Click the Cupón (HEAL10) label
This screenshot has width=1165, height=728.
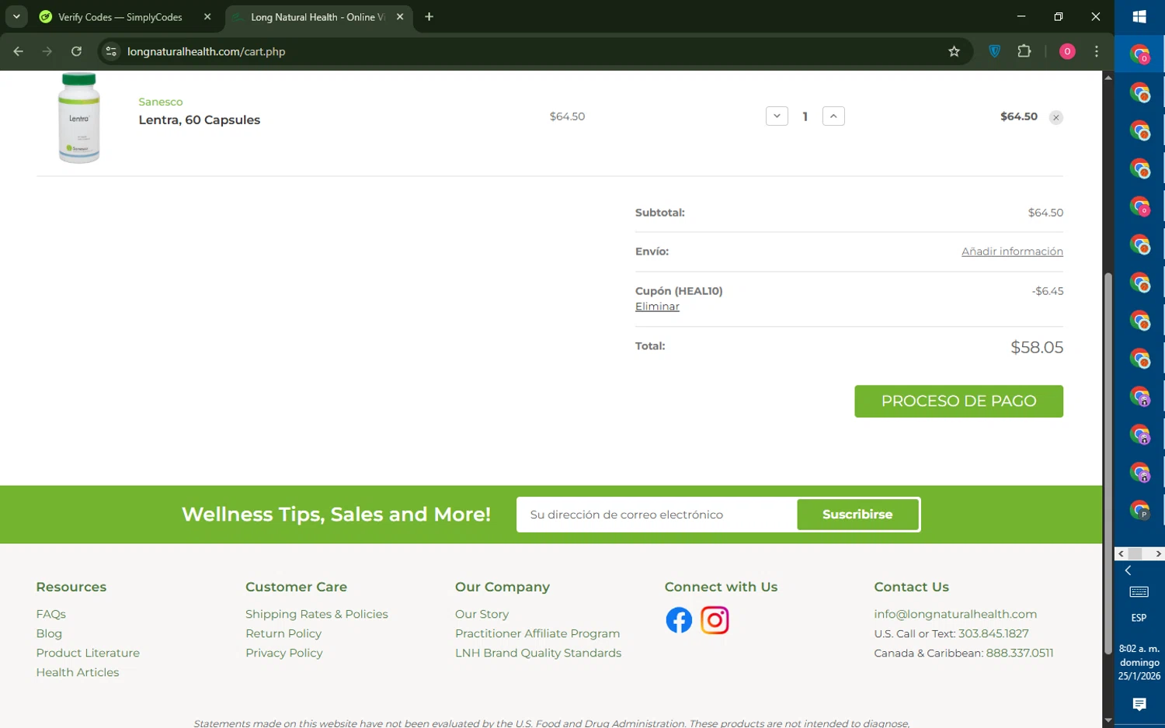(x=679, y=291)
